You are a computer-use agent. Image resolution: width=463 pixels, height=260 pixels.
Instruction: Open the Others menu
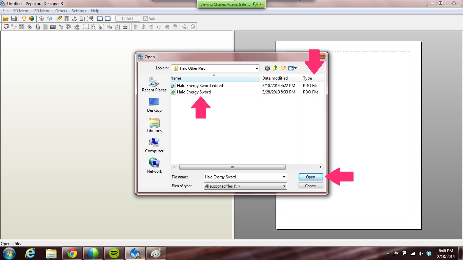pyautogui.click(x=61, y=11)
